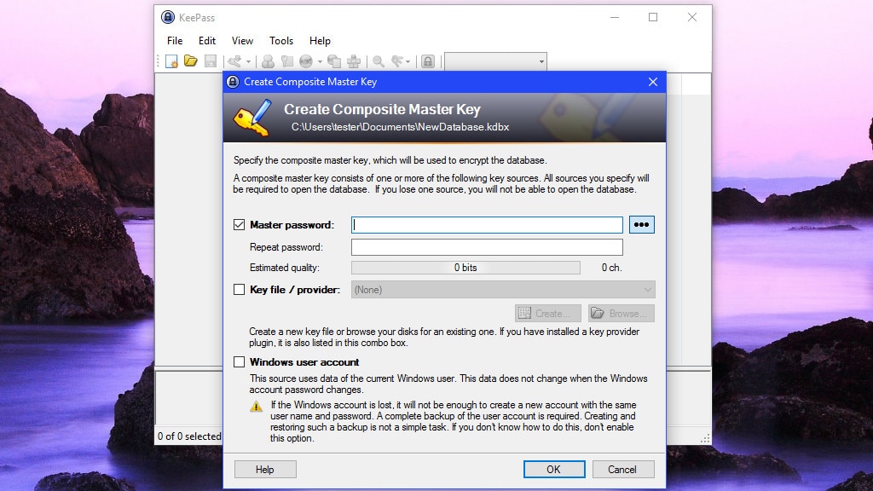
Task: Expand the Add Entry dropdown arrow
Action: coord(248,61)
